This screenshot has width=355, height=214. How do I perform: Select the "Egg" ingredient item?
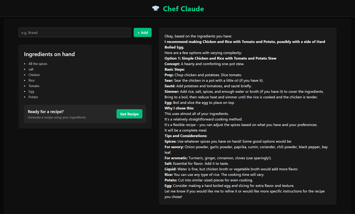[31, 92]
